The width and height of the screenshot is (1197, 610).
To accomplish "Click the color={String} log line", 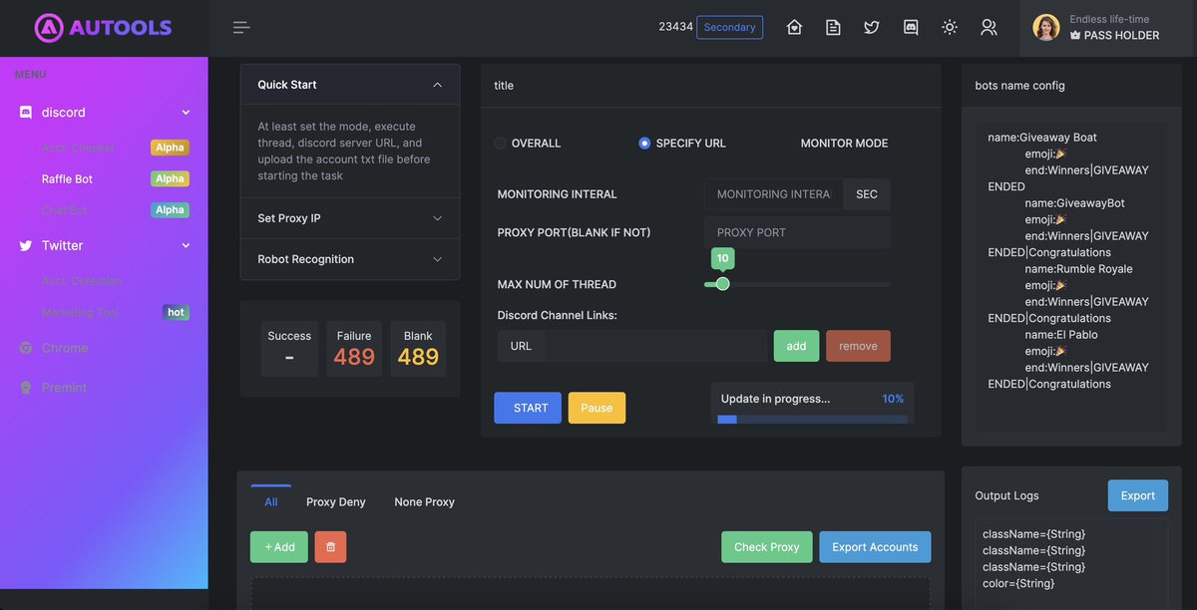I will point(1018,583).
